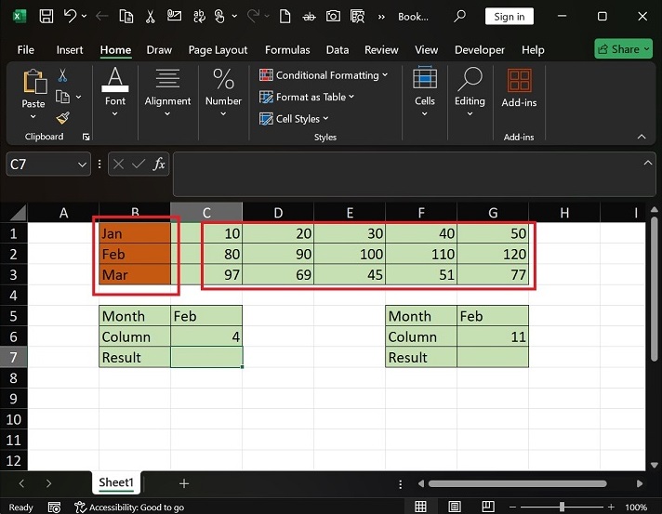This screenshot has height=514, width=662.
Task: Open the Add-ins button
Action: 518,89
